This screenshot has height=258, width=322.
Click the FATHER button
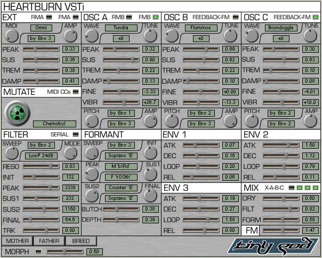pos(49,241)
